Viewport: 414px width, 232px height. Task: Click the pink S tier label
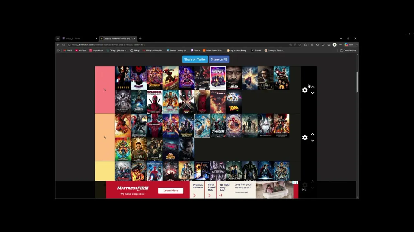pyautogui.click(x=105, y=90)
